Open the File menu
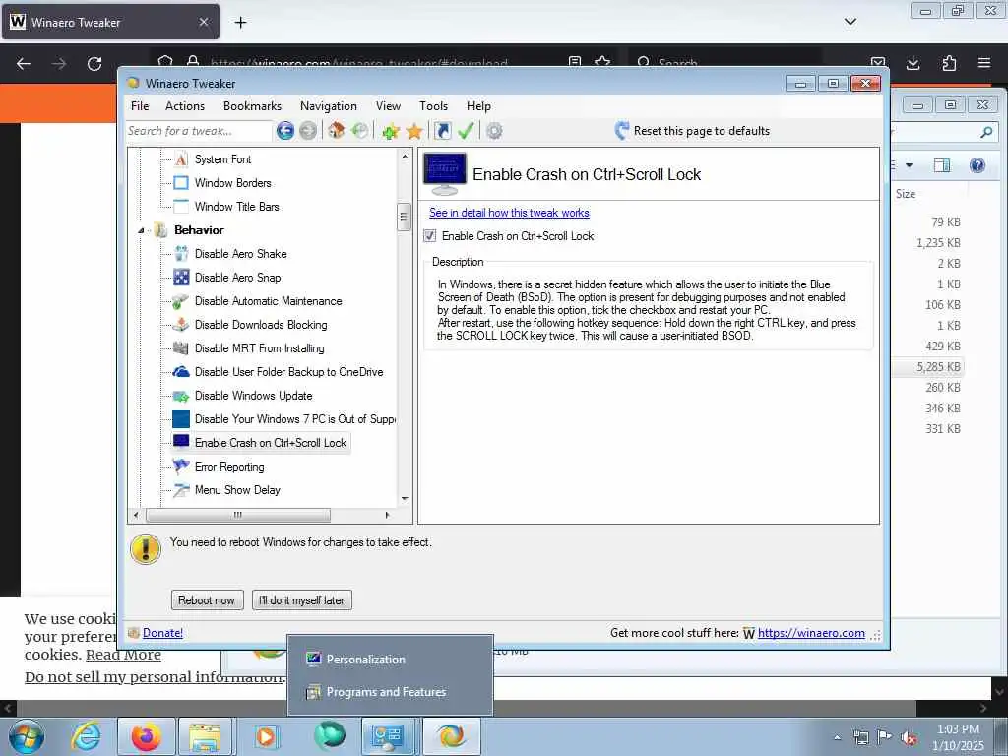 click(x=140, y=106)
